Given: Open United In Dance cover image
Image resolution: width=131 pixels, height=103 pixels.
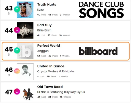Looking at the screenshot, I should click(x=25, y=71).
